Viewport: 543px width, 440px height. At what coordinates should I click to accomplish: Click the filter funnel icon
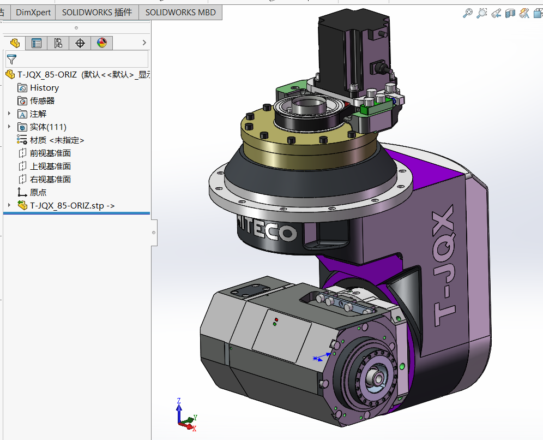point(12,60)
